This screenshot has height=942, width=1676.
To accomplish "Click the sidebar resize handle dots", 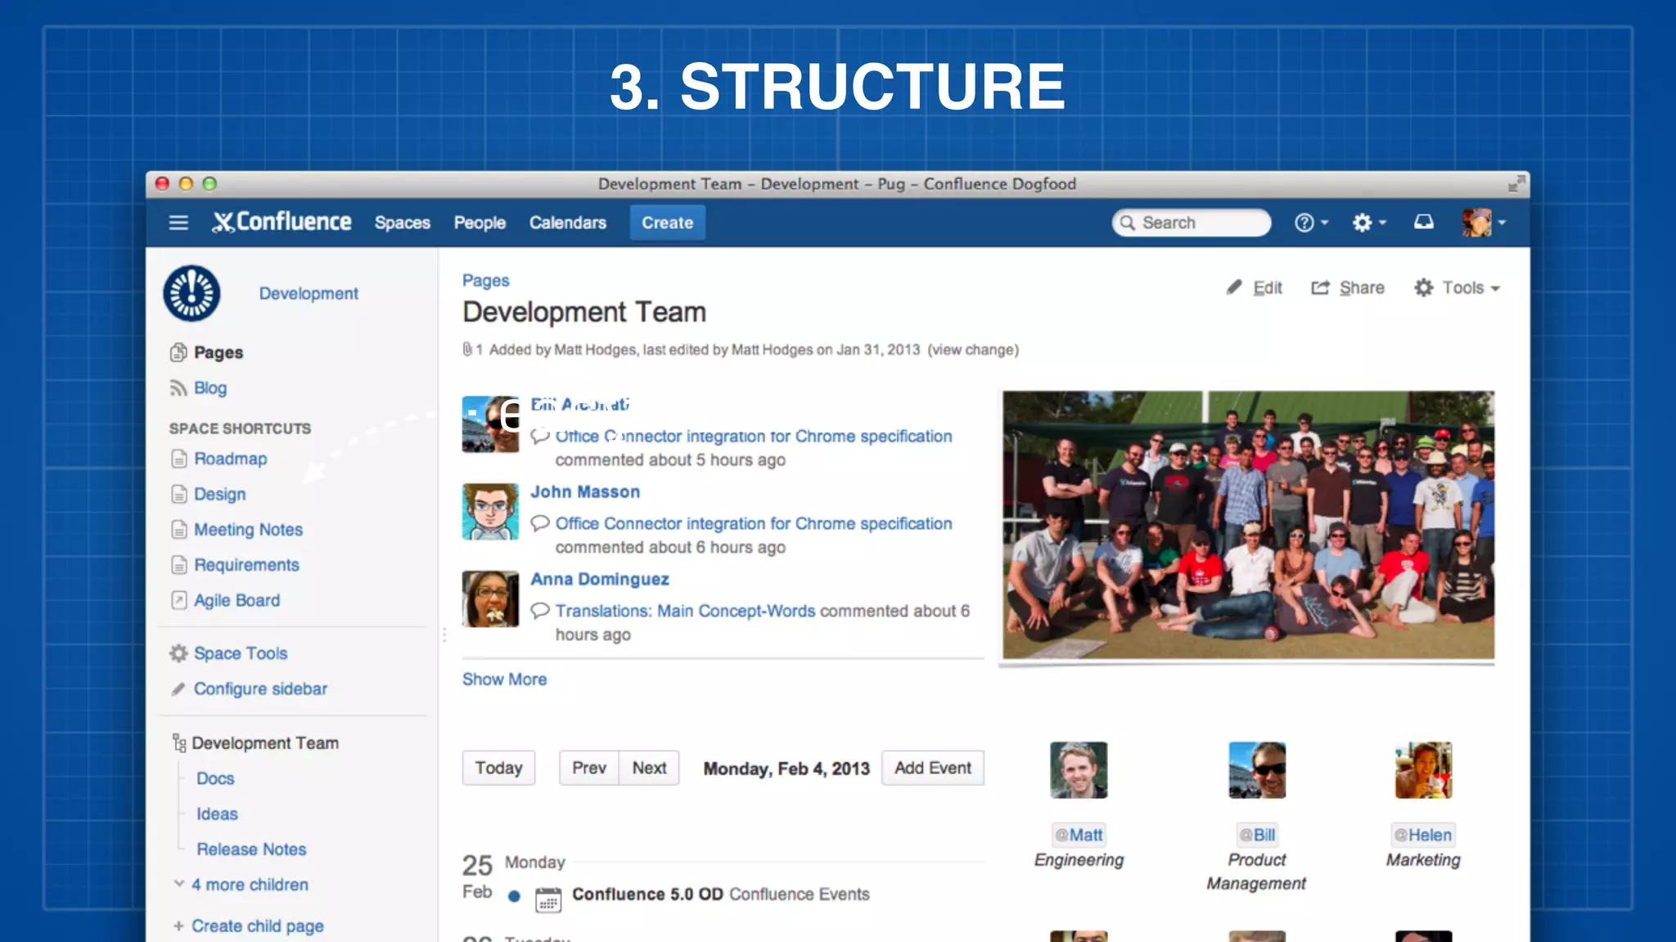I will (444, 635).
